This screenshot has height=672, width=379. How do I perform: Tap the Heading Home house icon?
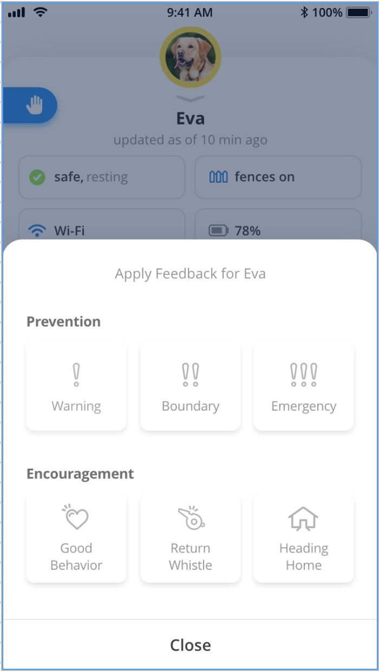(x=304, y=518)
